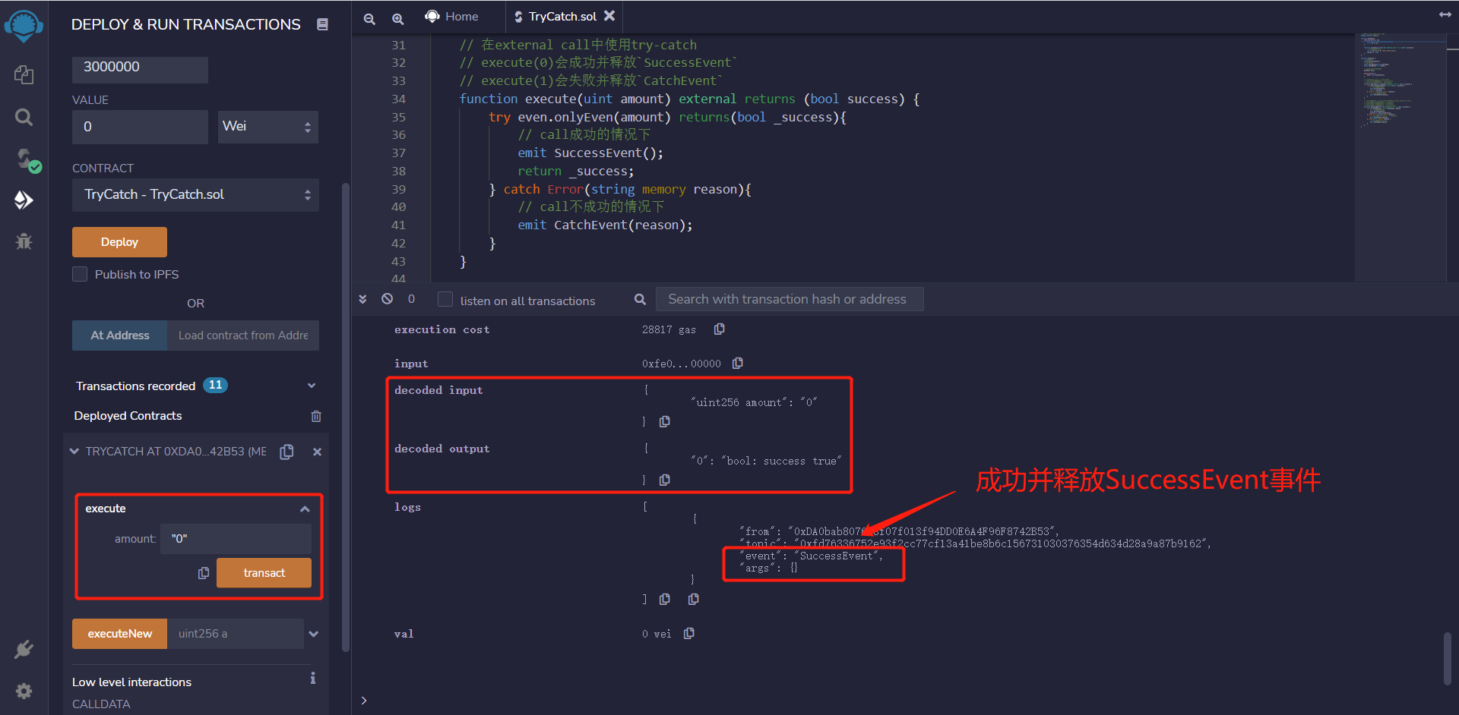The height and width of the screenshot is (715, 1459).
Task: Copy the deployed TRYCATCH contract address
Action: tap(286, 451)
